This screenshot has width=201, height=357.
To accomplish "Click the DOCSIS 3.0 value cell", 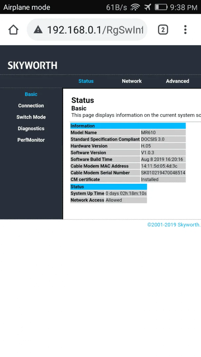I will [163, 139].
